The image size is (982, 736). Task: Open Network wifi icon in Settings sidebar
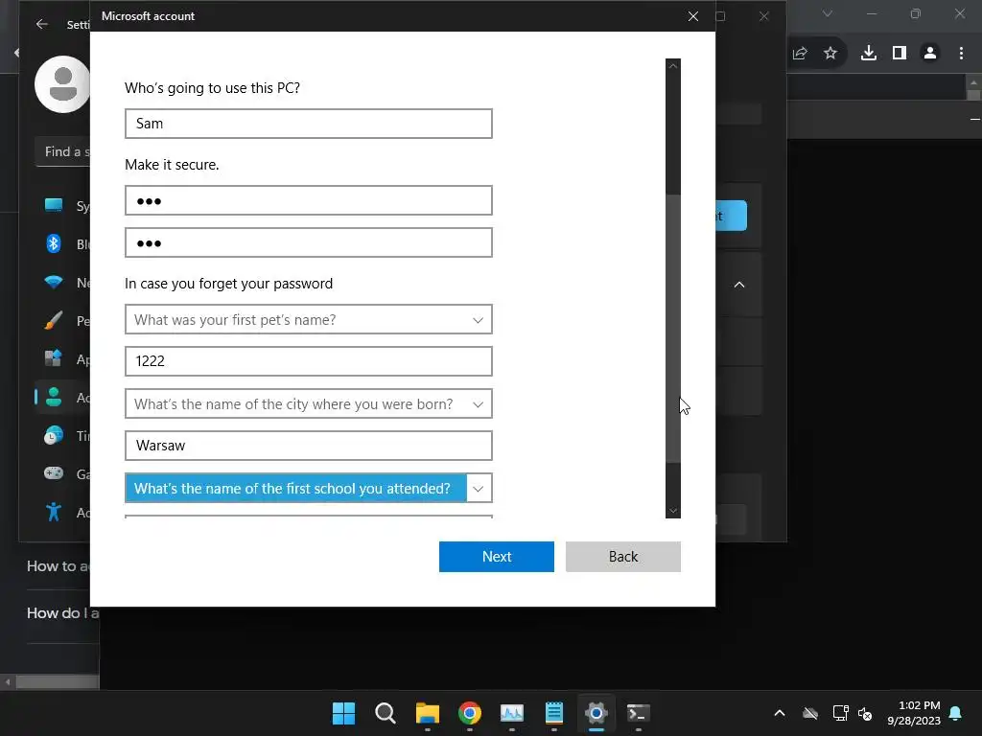54,283
